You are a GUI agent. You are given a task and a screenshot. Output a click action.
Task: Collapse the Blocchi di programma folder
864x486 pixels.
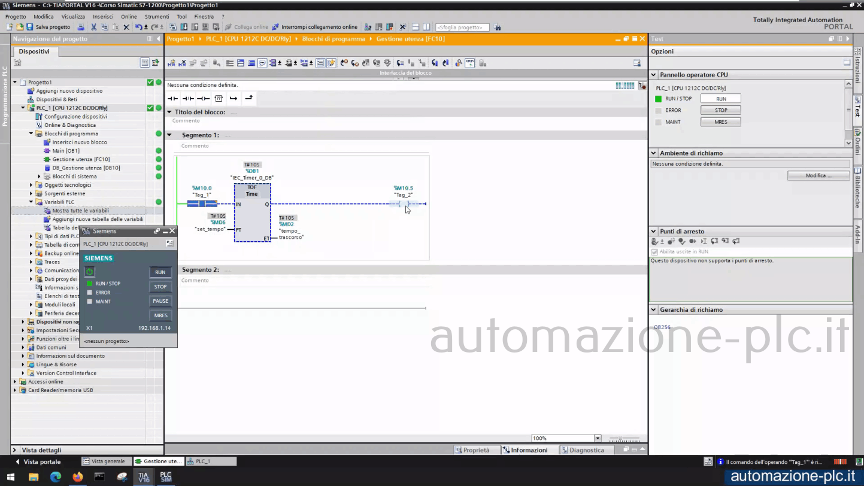pos(31,134)
